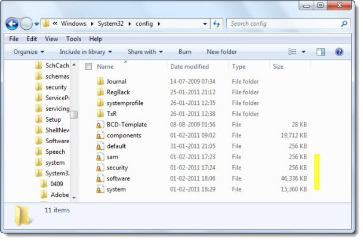Open the view options dropdown arrow
The image size is (363, 241).
pos(303,52)
